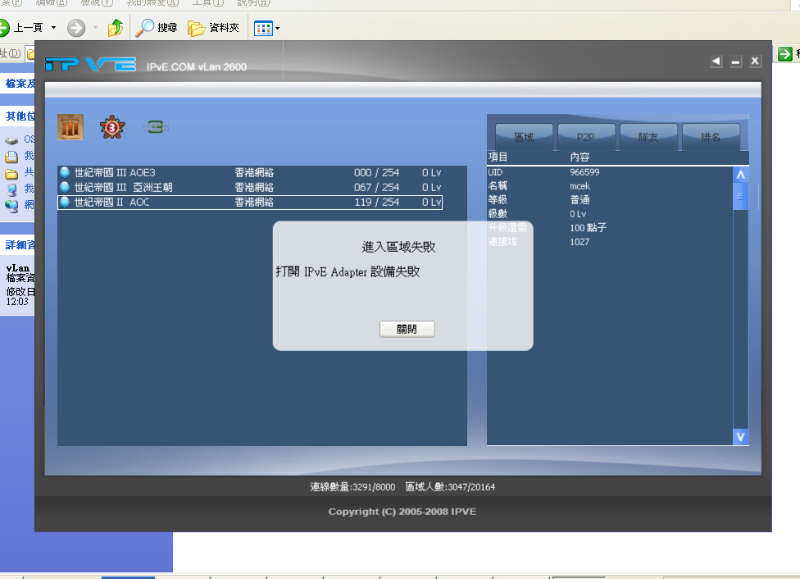Image resolution: width=800 pixels, height=579 pixels.
Task: Click the IPVE logo in title bar
Action: [90, 64]
